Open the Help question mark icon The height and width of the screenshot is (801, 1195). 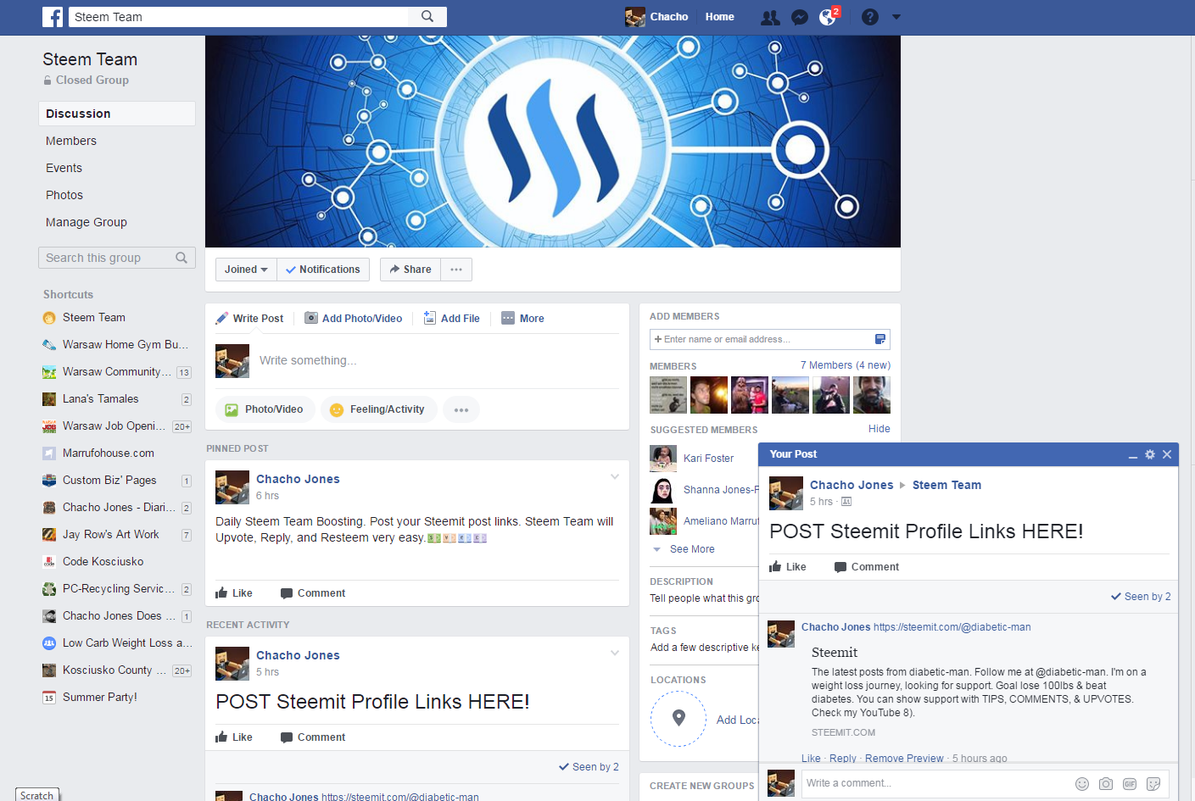[870, 17]
